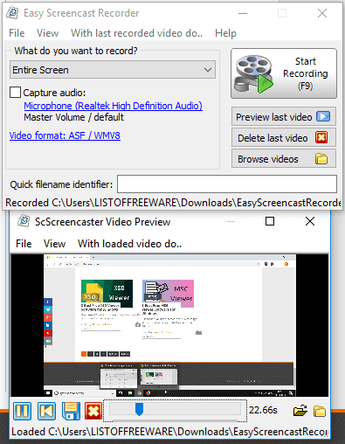Close the Easy Screencast Recorder window
This screenshot has height=444, width=345.
pyautogui.click(x=322, y=13)
